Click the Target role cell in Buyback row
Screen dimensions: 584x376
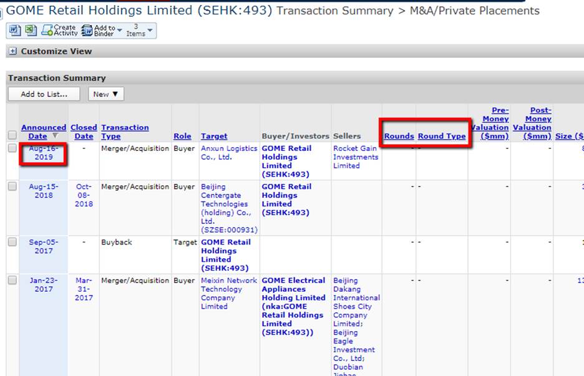point(185,242)
